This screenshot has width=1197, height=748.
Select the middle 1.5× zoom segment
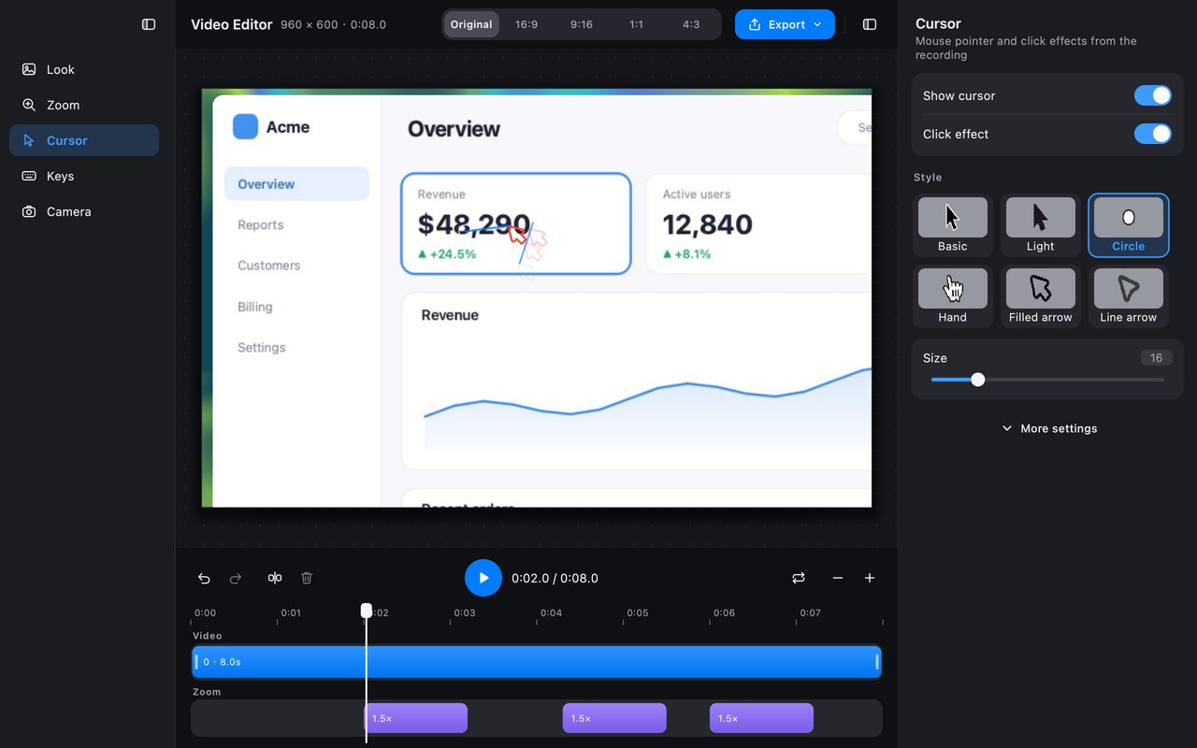tap(614, 718)
